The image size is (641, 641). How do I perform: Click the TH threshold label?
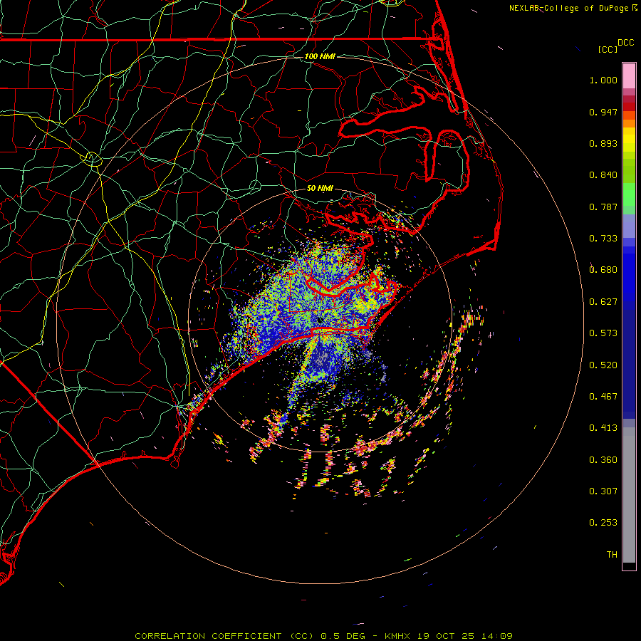click(x=612, y=555)
